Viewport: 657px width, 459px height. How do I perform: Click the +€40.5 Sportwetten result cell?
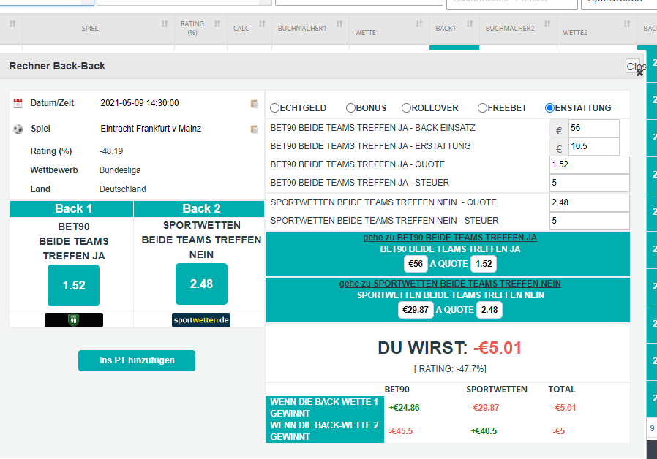coord(484,431)
